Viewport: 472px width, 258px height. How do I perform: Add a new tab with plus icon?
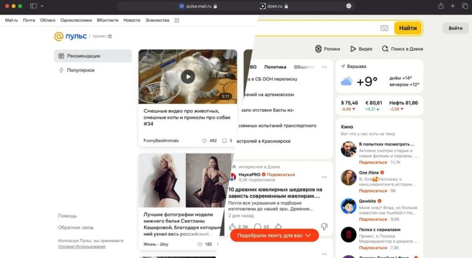click(x=453, y=6)
